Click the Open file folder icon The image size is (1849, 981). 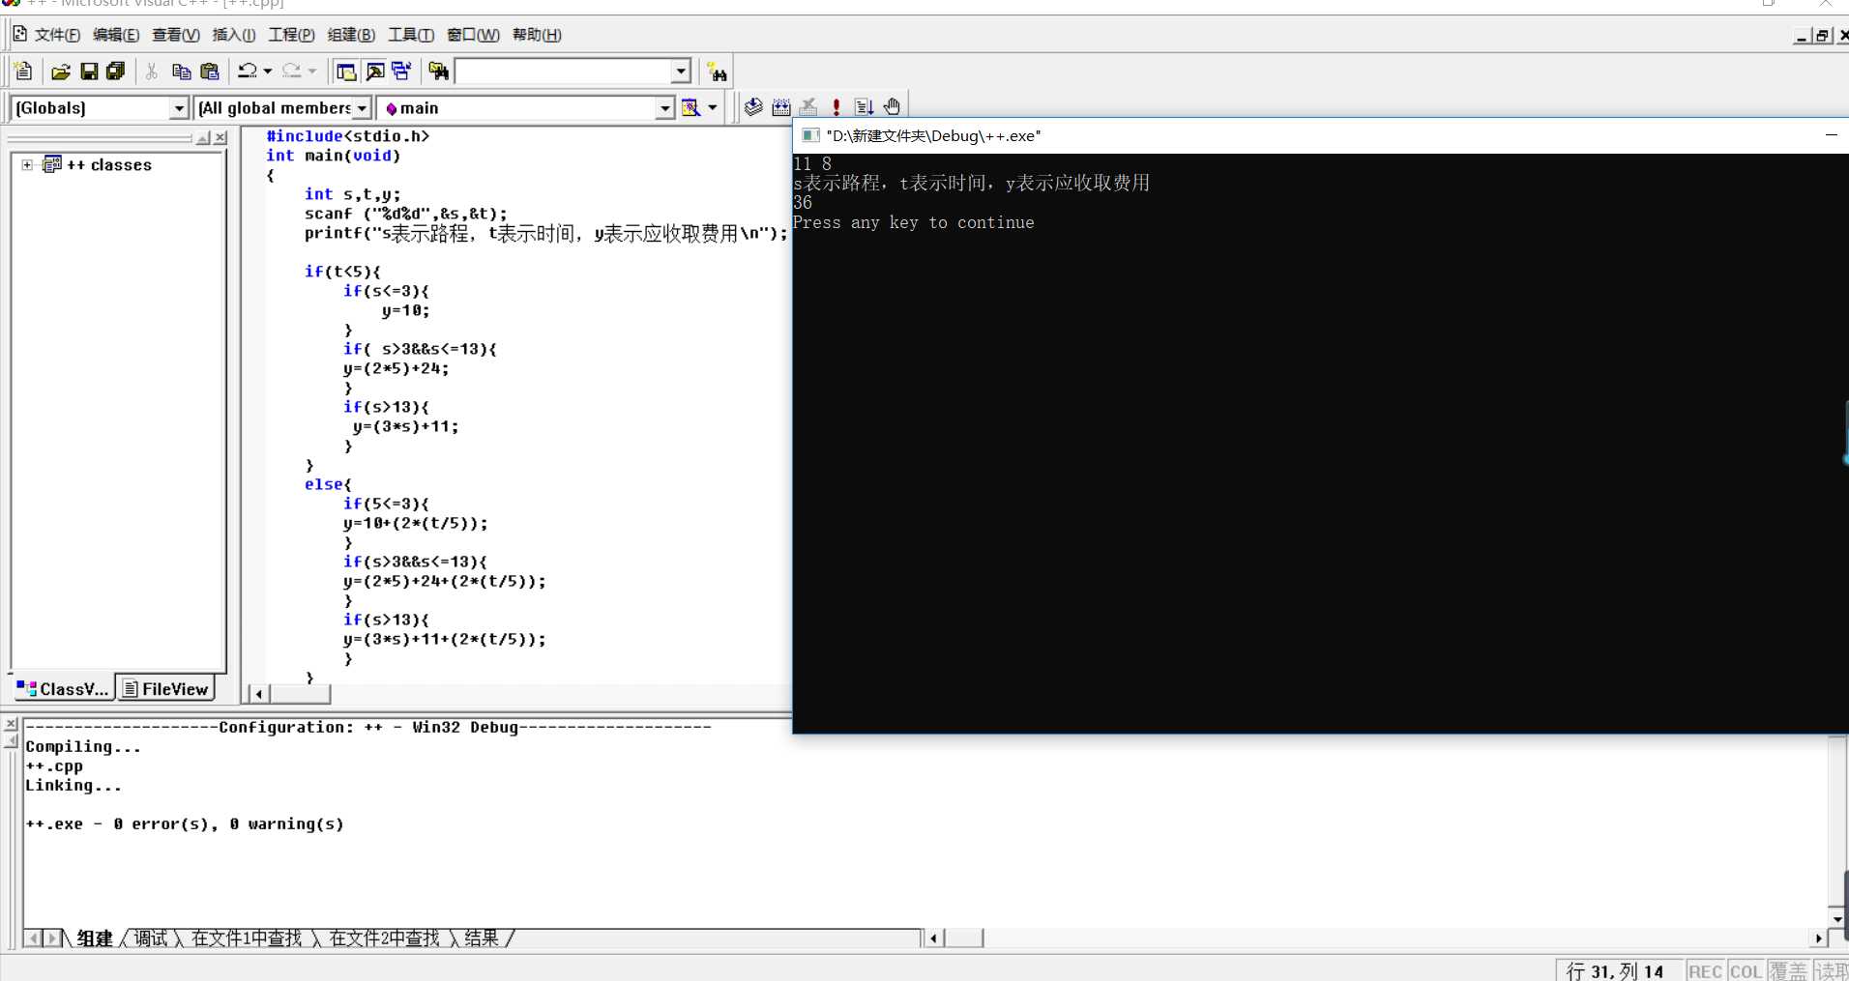tap(61, 72)
